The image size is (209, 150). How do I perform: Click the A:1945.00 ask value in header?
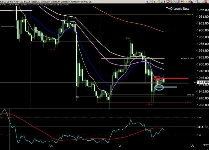coord(75,2)
